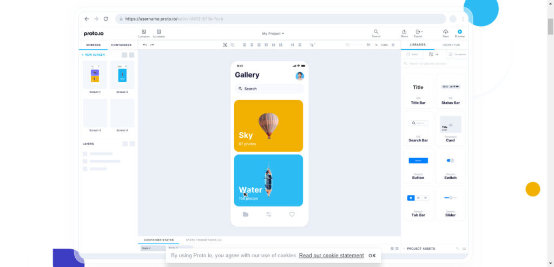This screenshot has width=554, height=267.
Task: Select the State Transitions tab
Action: (x=203, y=240)
